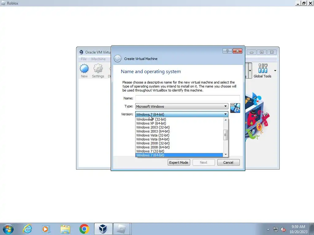314x235 pixels.
Task: Open the clock showing 9:59 AM
Action: click(298, 229)
